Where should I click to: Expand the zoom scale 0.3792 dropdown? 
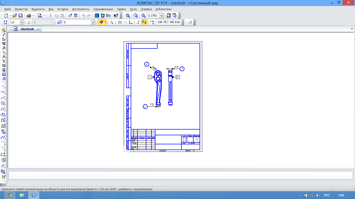pos(161,16)
